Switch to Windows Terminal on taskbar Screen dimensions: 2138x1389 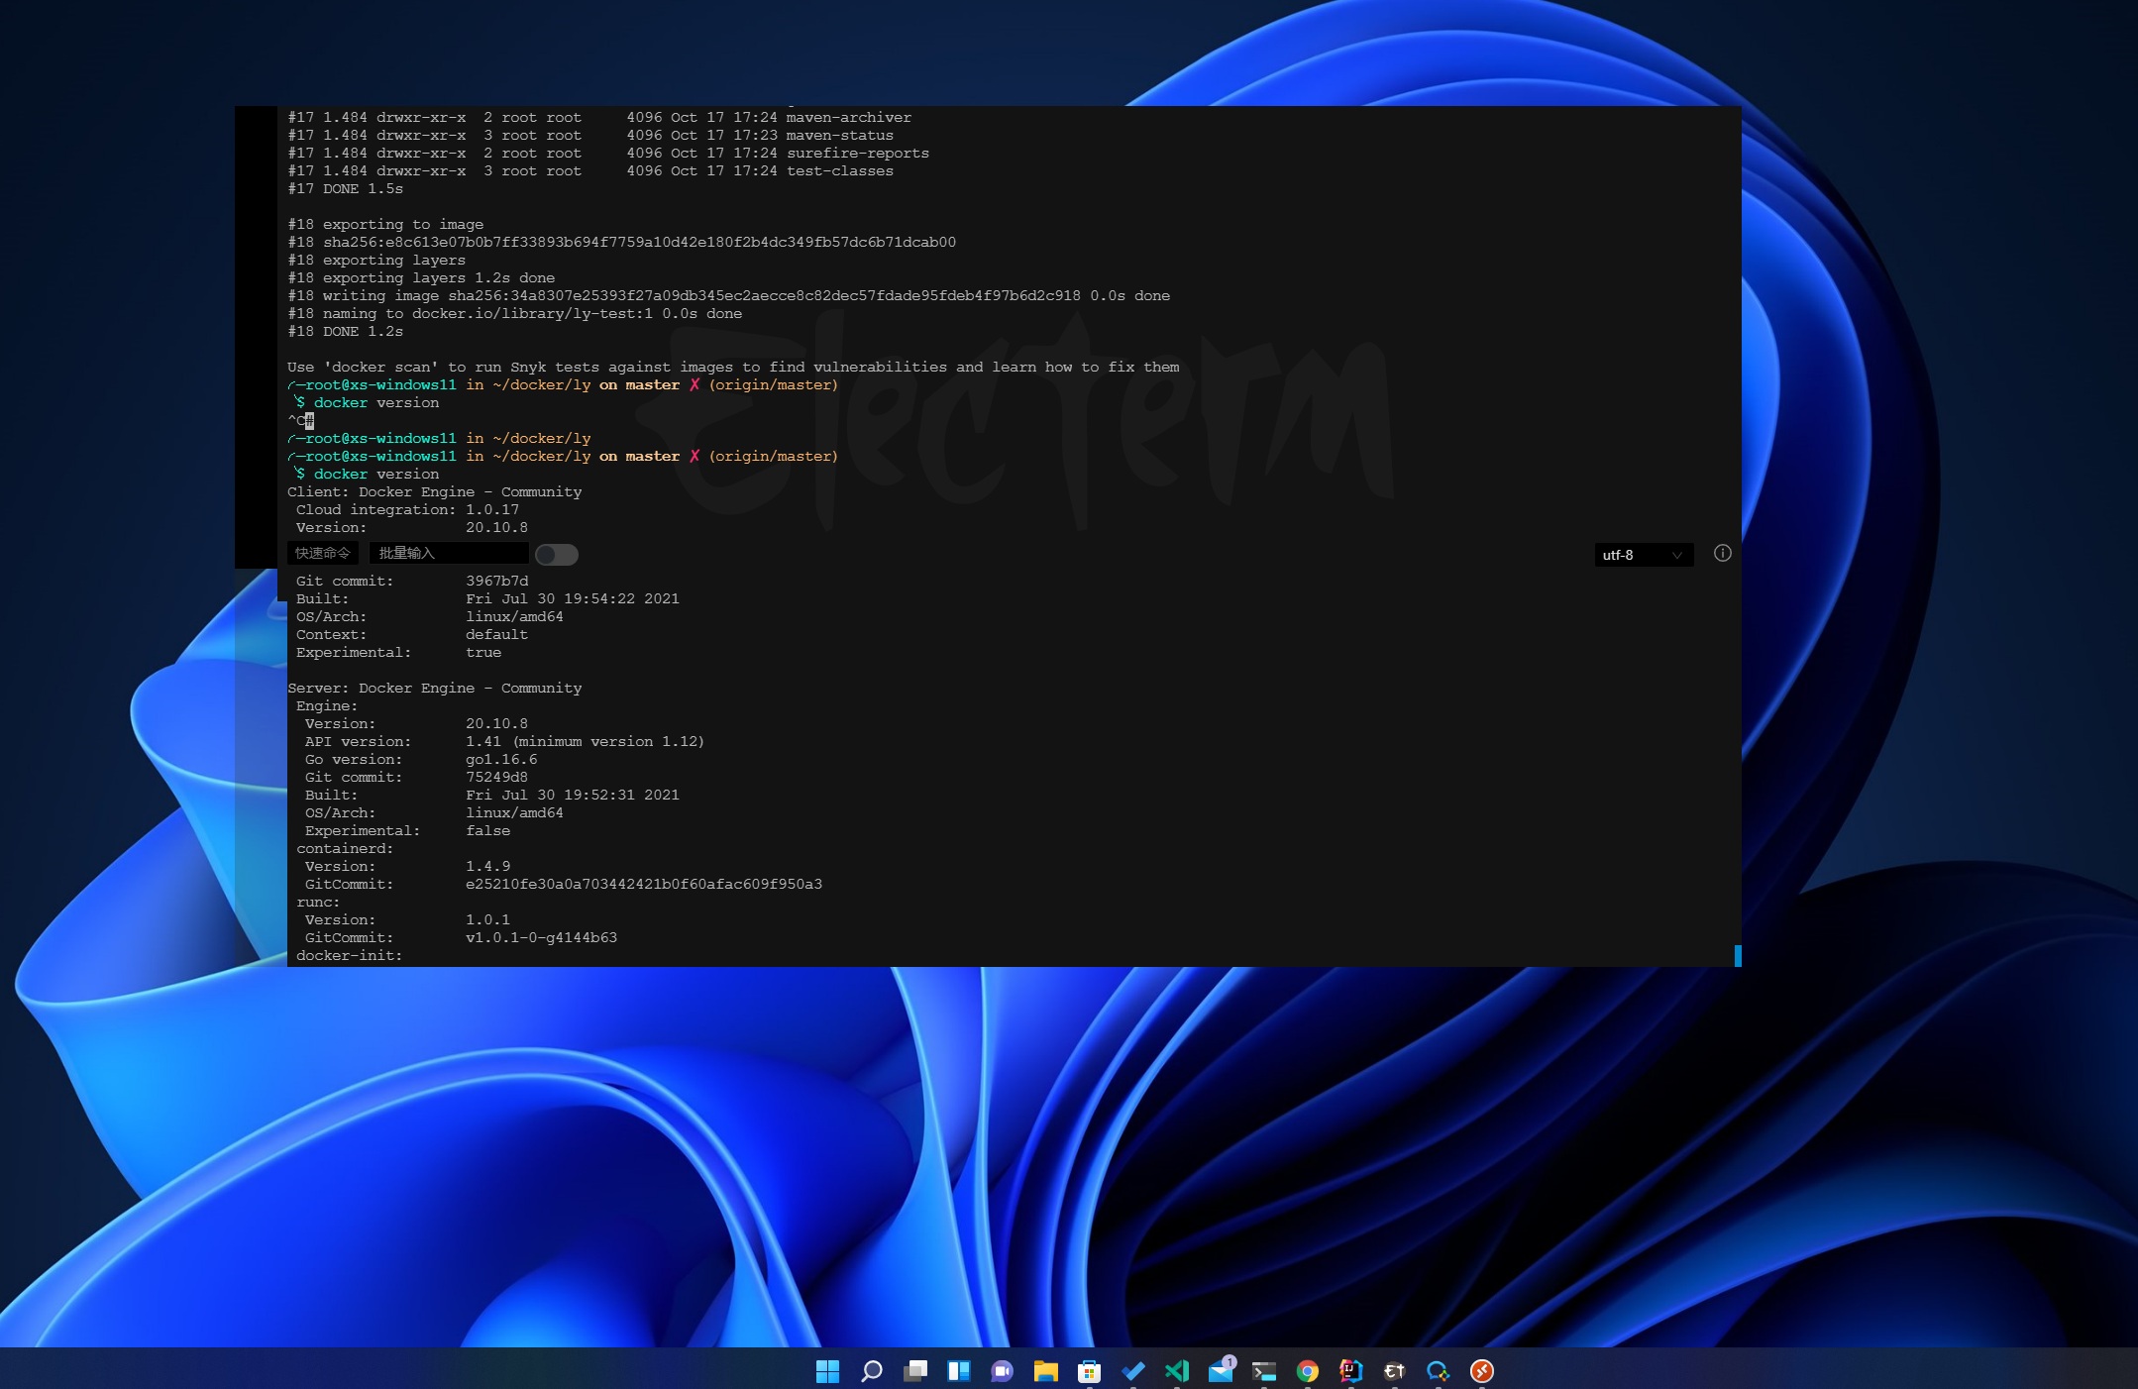coord(1264,1371)
